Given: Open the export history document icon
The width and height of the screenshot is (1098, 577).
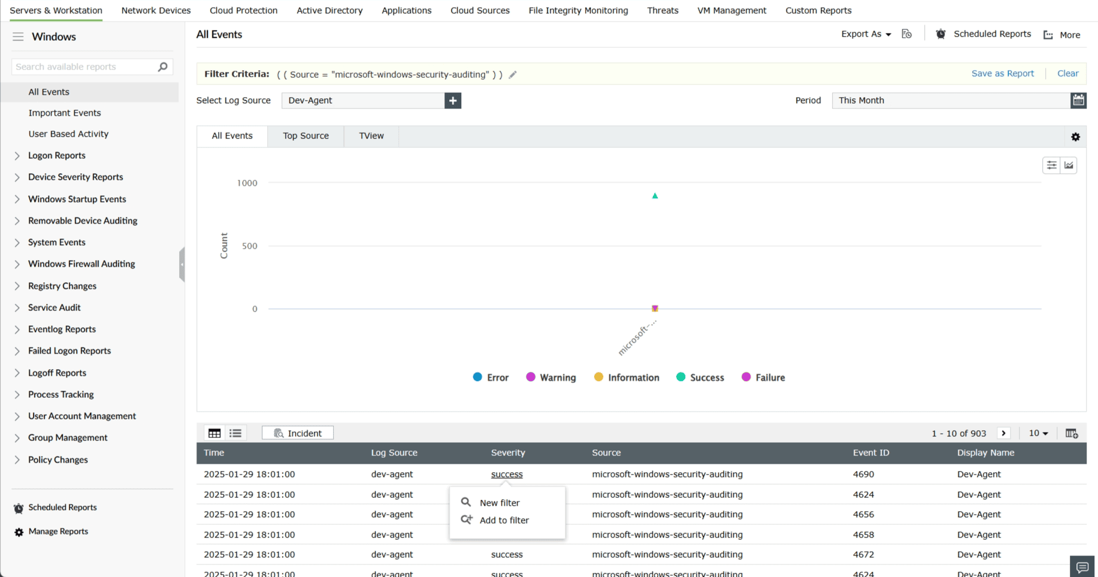Looking at the screenshot, I should [906, 34].
